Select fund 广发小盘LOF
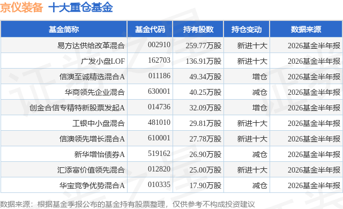 tap(103, 61)
